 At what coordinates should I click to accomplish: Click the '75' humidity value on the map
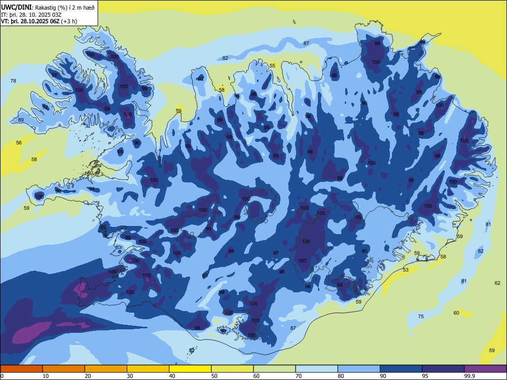coord(421,316)
